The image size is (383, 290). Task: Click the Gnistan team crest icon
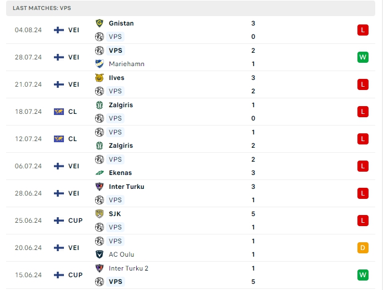(100, 23)
